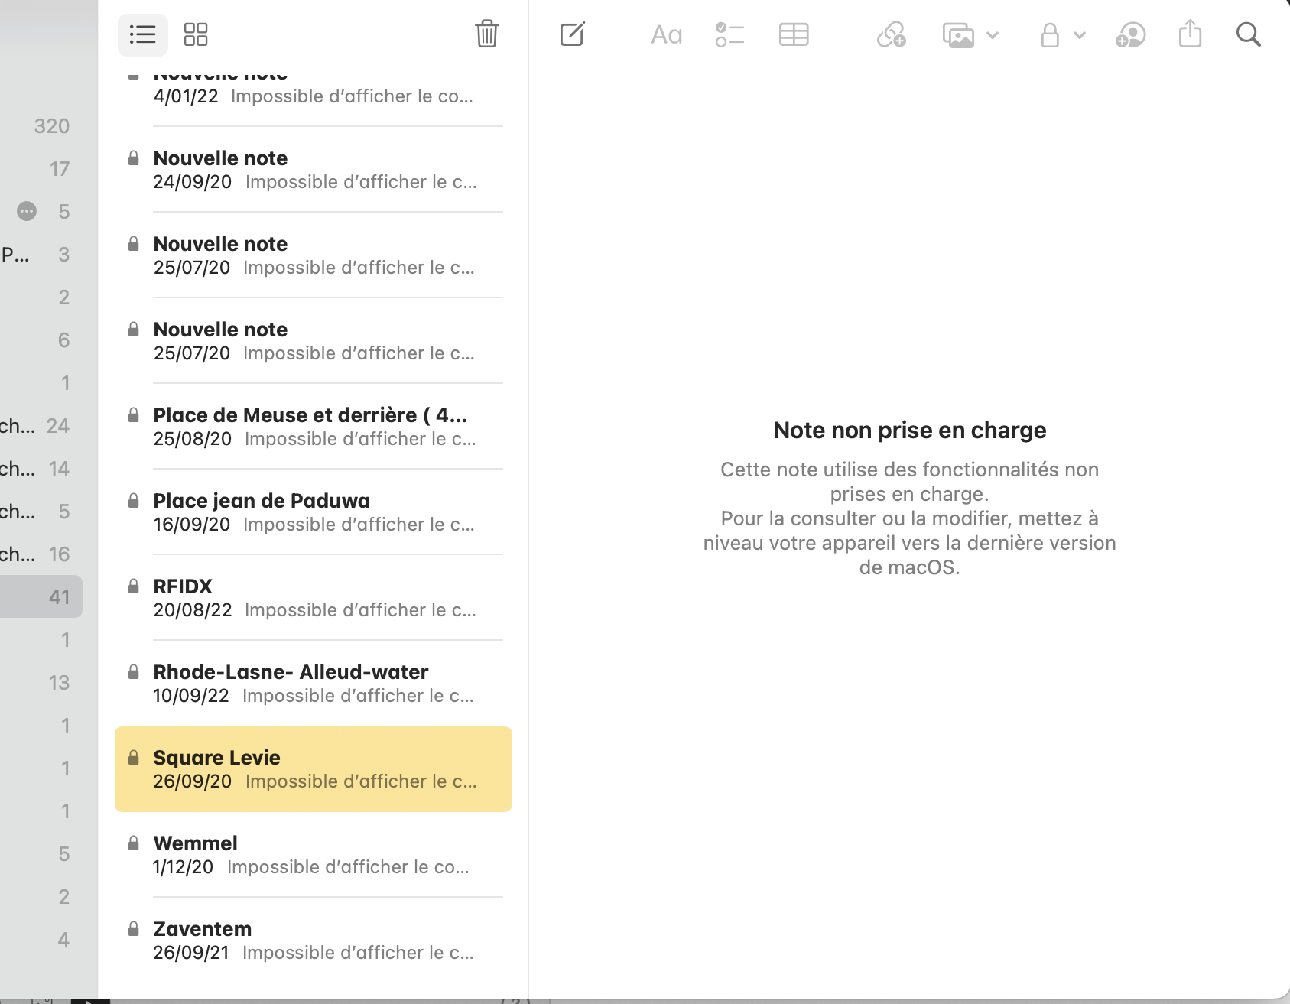Select the sidebar folder with 6 notes
Image resolution: width=1290 pixels, height=1004 pixels.
click(41, 340)
